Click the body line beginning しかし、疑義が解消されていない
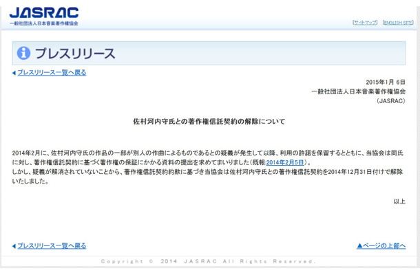The height and width of the screenshot is (275, 420). point(207,172)
